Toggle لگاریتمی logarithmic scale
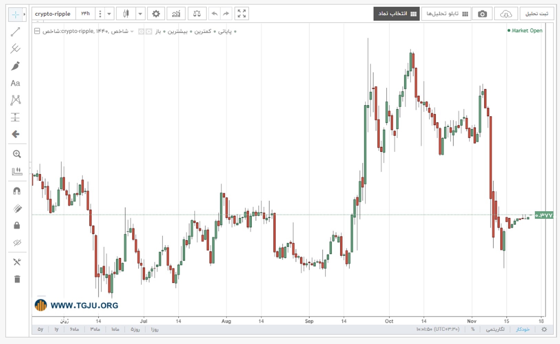Screen dimensions: 560x344 pos(495,329)
